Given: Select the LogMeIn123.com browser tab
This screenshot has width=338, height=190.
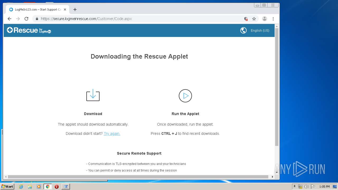Looking at the screenshot, I should pyautogui.click(x=37, y=9).
